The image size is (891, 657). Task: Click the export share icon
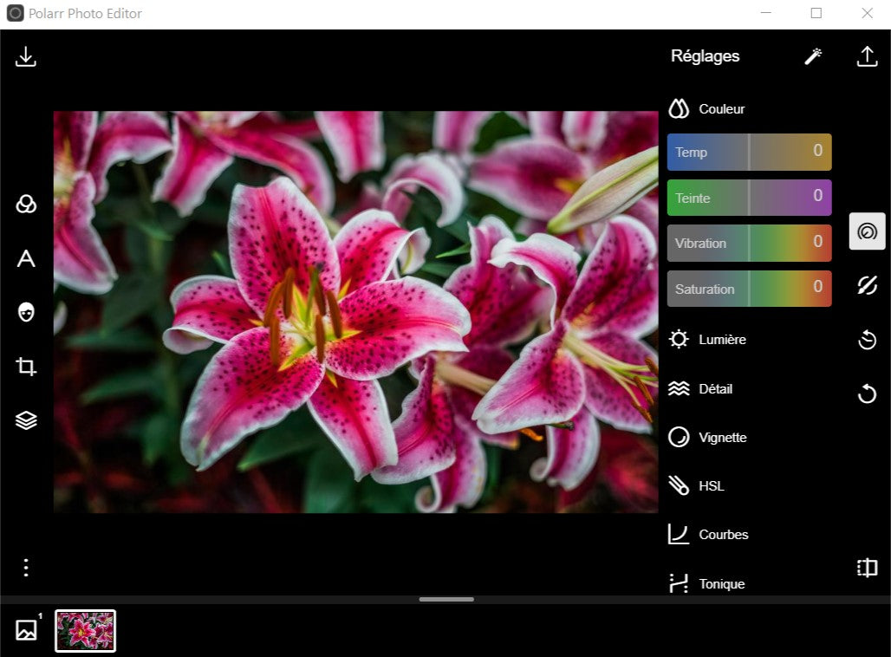867,56
